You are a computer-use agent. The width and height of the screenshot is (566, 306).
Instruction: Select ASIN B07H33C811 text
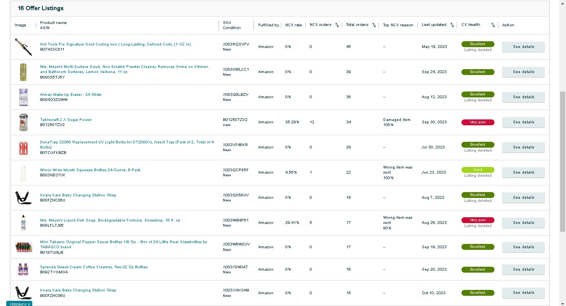click(52, 49)
